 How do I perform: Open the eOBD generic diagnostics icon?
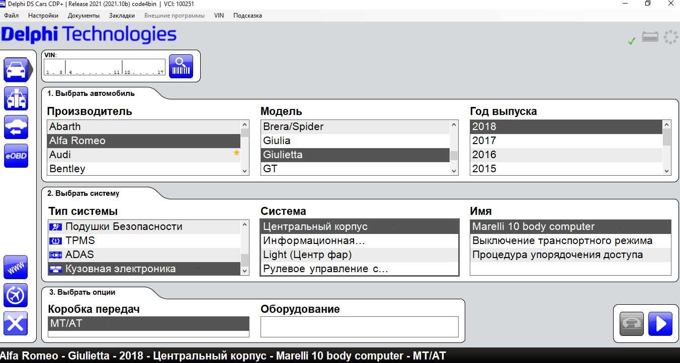pos(16,156)
